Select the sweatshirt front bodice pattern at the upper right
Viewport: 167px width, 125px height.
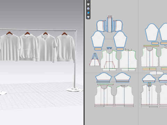[150, 57]
